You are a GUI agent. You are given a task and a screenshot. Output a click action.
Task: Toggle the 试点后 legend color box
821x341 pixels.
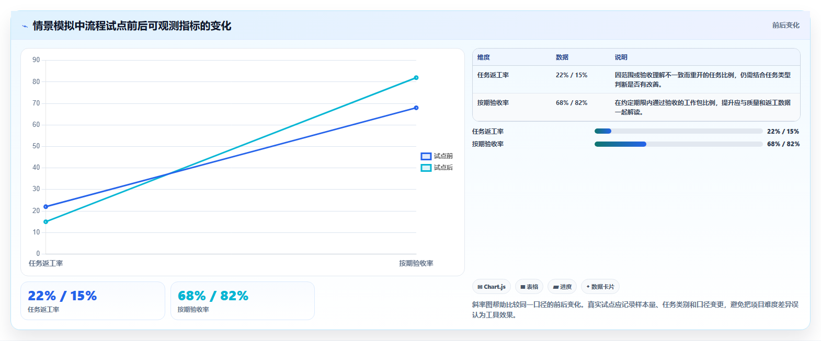pos(426,168)
